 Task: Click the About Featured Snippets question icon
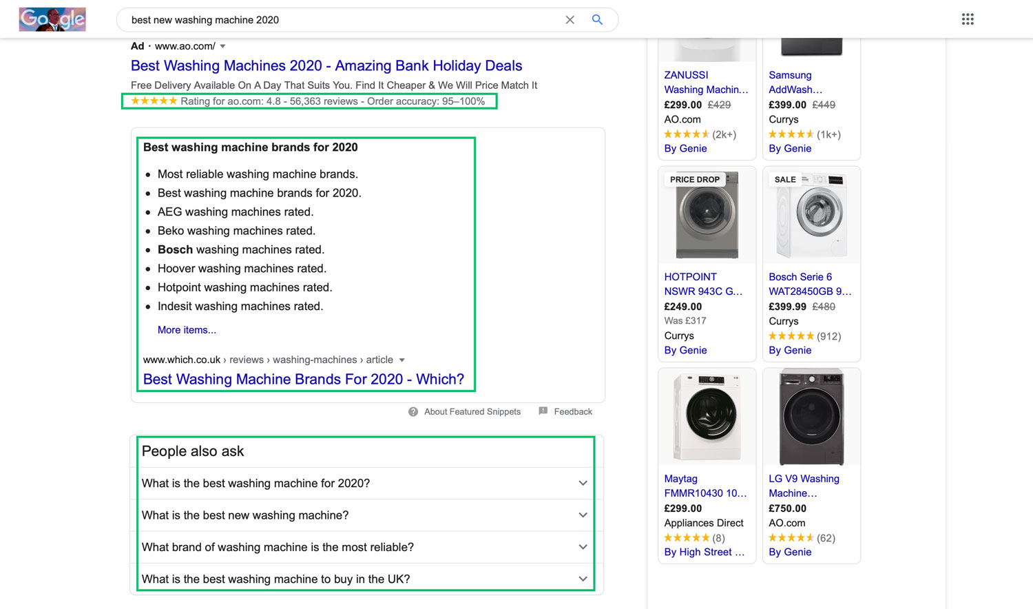[413, 412]
